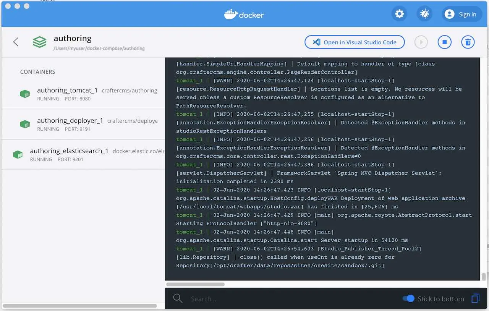Click the path /Users/myuser/docker-compose/authoring
Viewport: 489px width, 311px height.
[99, 49]
